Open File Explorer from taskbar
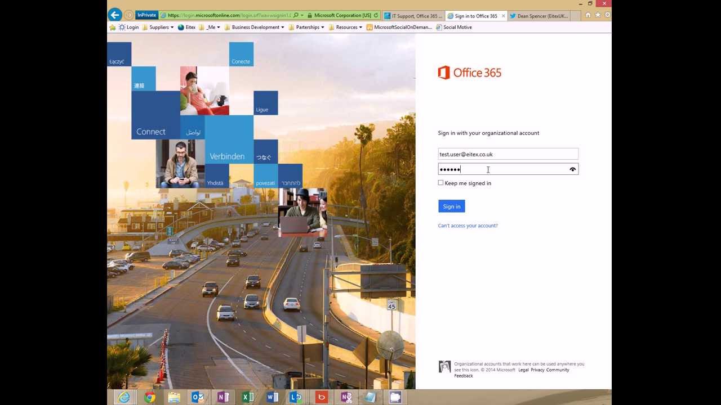The height and width of the screenshot is (405, 721). pos(174,397)
